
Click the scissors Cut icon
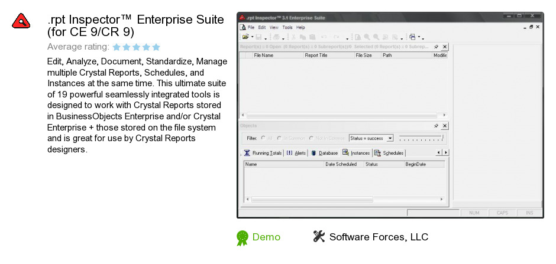pyautogui.click(x=293, y=37)
